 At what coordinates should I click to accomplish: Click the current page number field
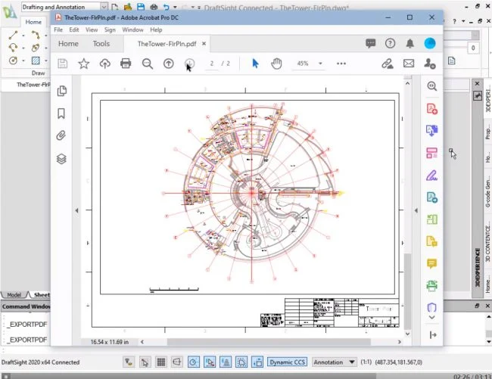point(213,64)
